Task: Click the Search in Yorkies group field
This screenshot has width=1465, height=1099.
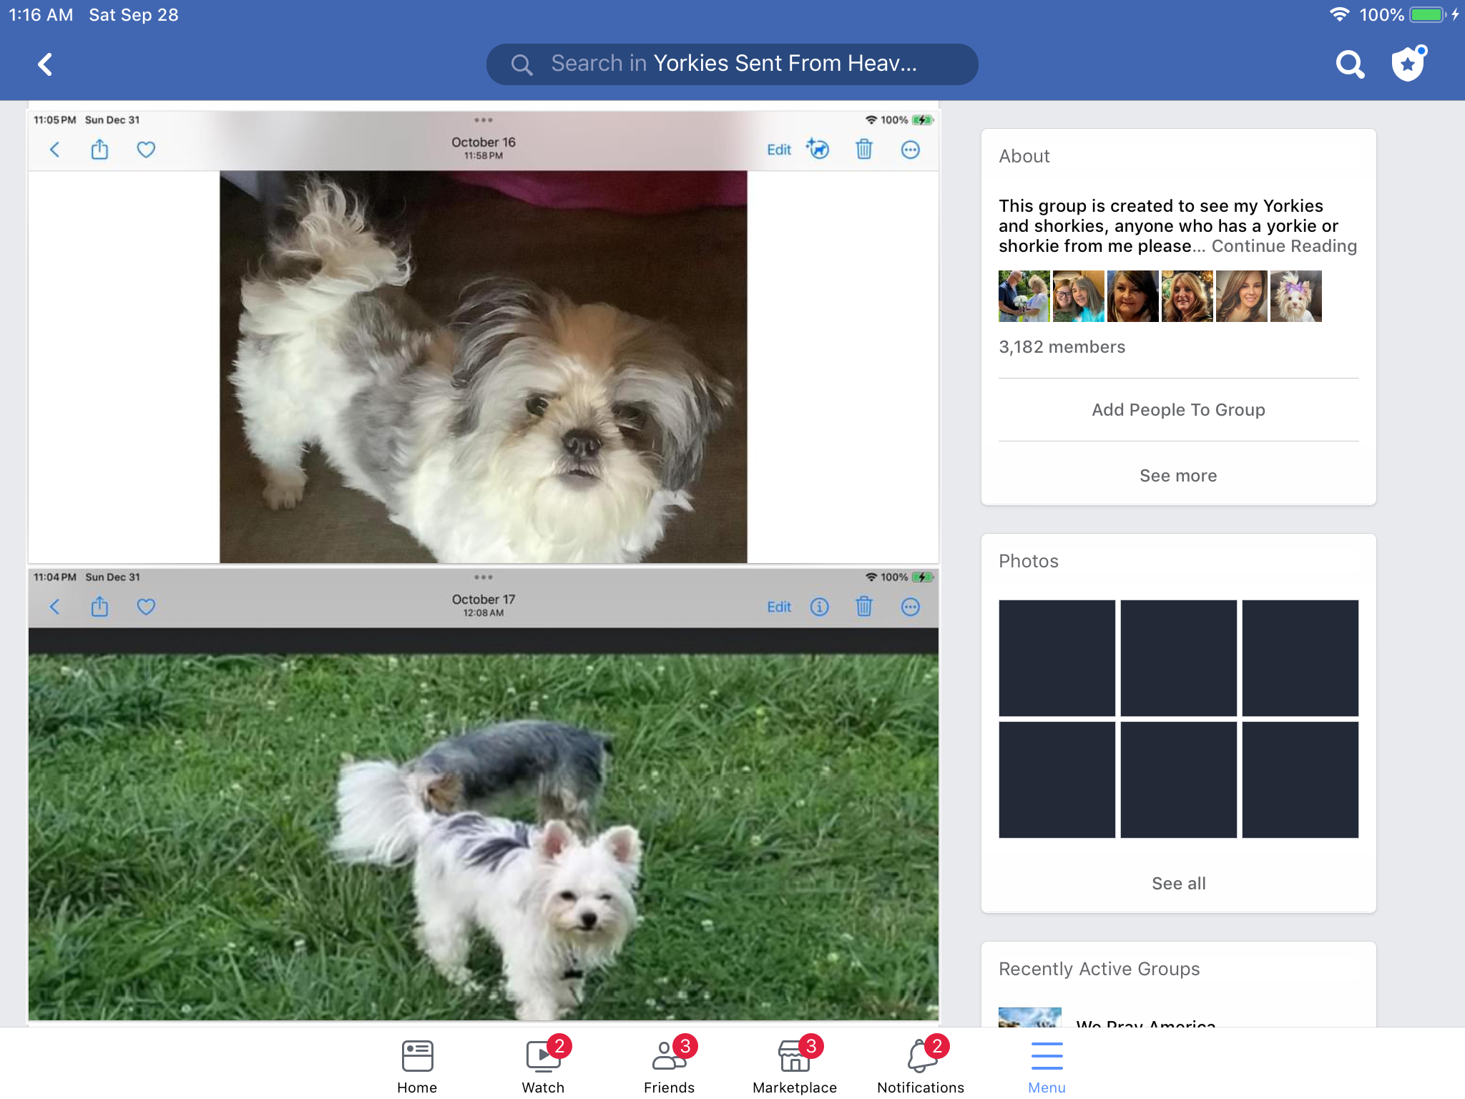Action: (732, 64)
